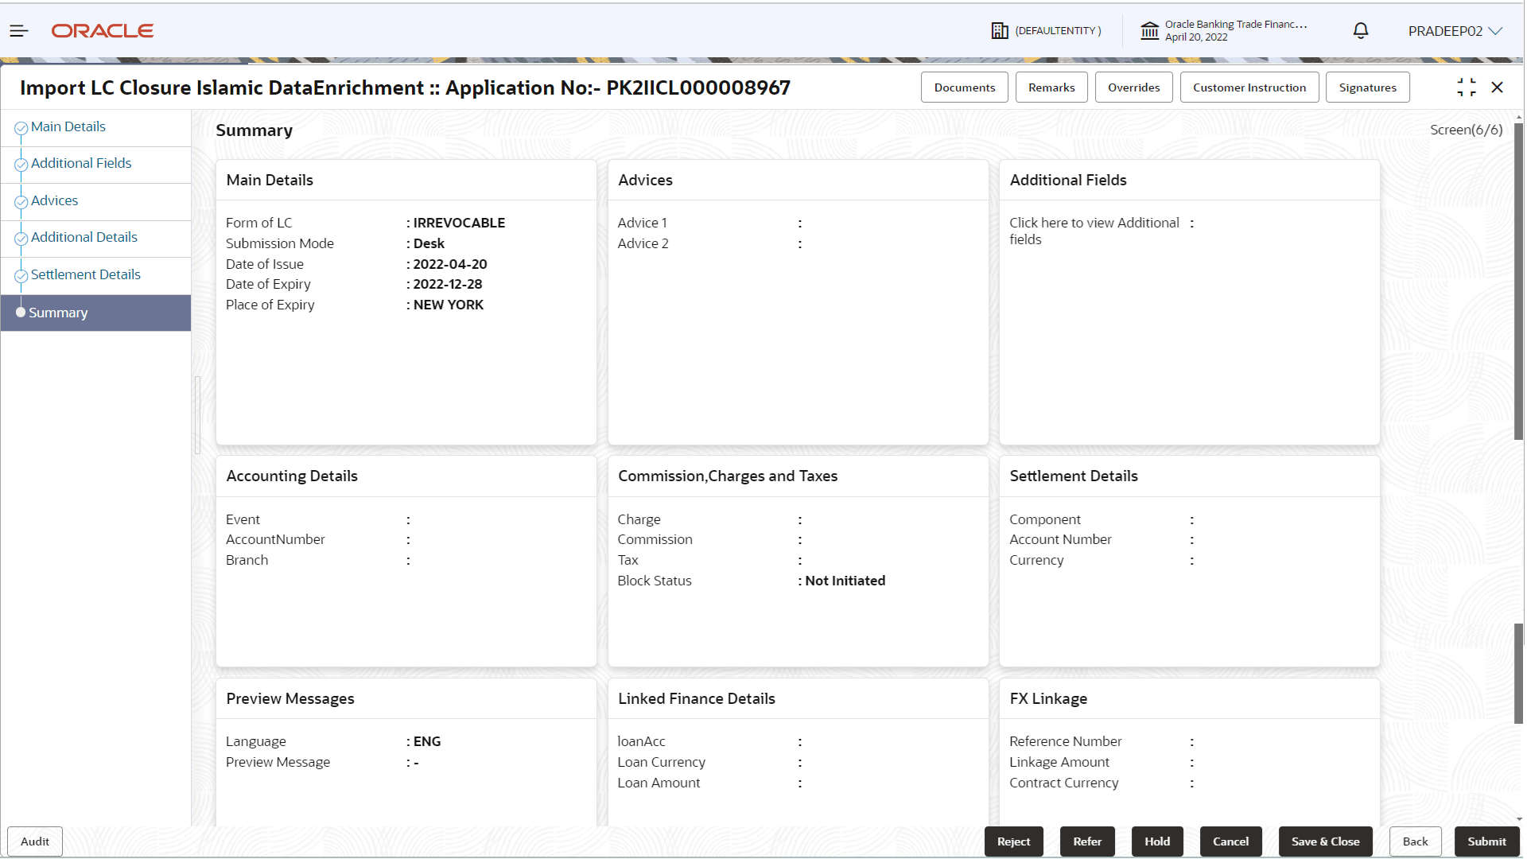Go to Additional Fields step
Image resolution: width=1527 pixels, height=859 pixels.
[x=81, y=163]
